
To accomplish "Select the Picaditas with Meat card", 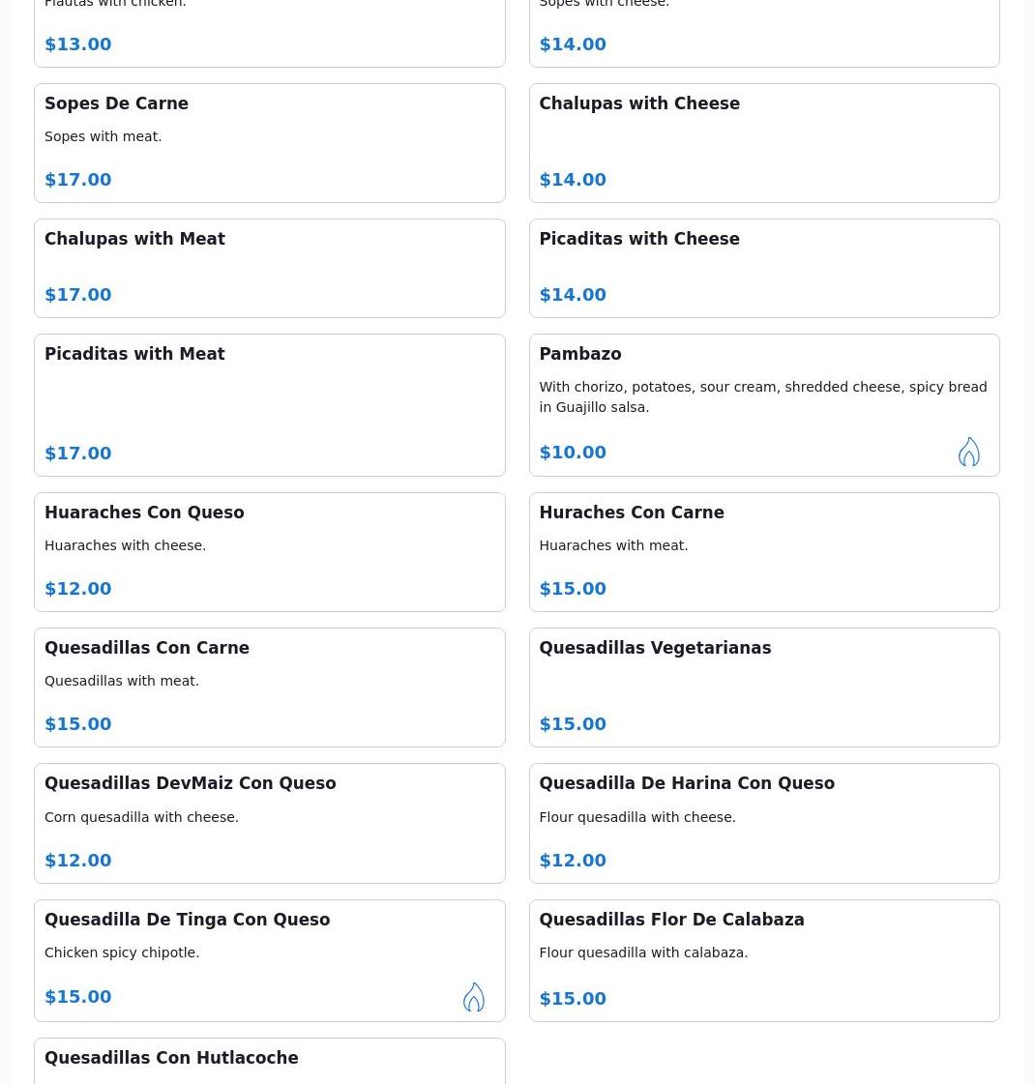I will click(x=270, y=405).
